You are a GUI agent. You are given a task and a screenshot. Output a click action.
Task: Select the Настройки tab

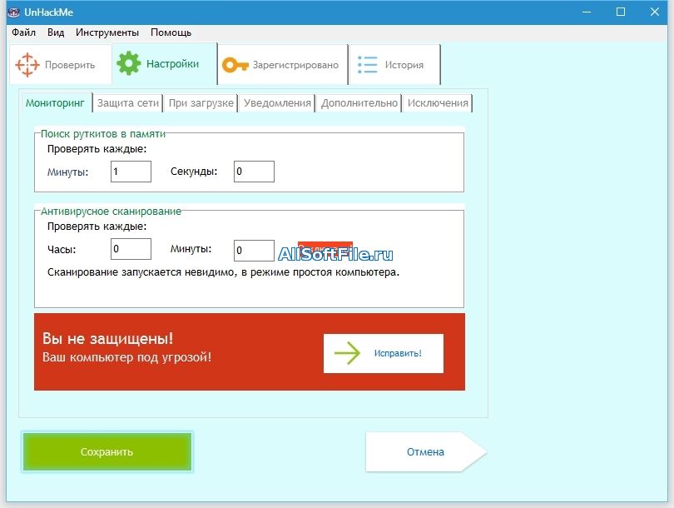(165, 63)
